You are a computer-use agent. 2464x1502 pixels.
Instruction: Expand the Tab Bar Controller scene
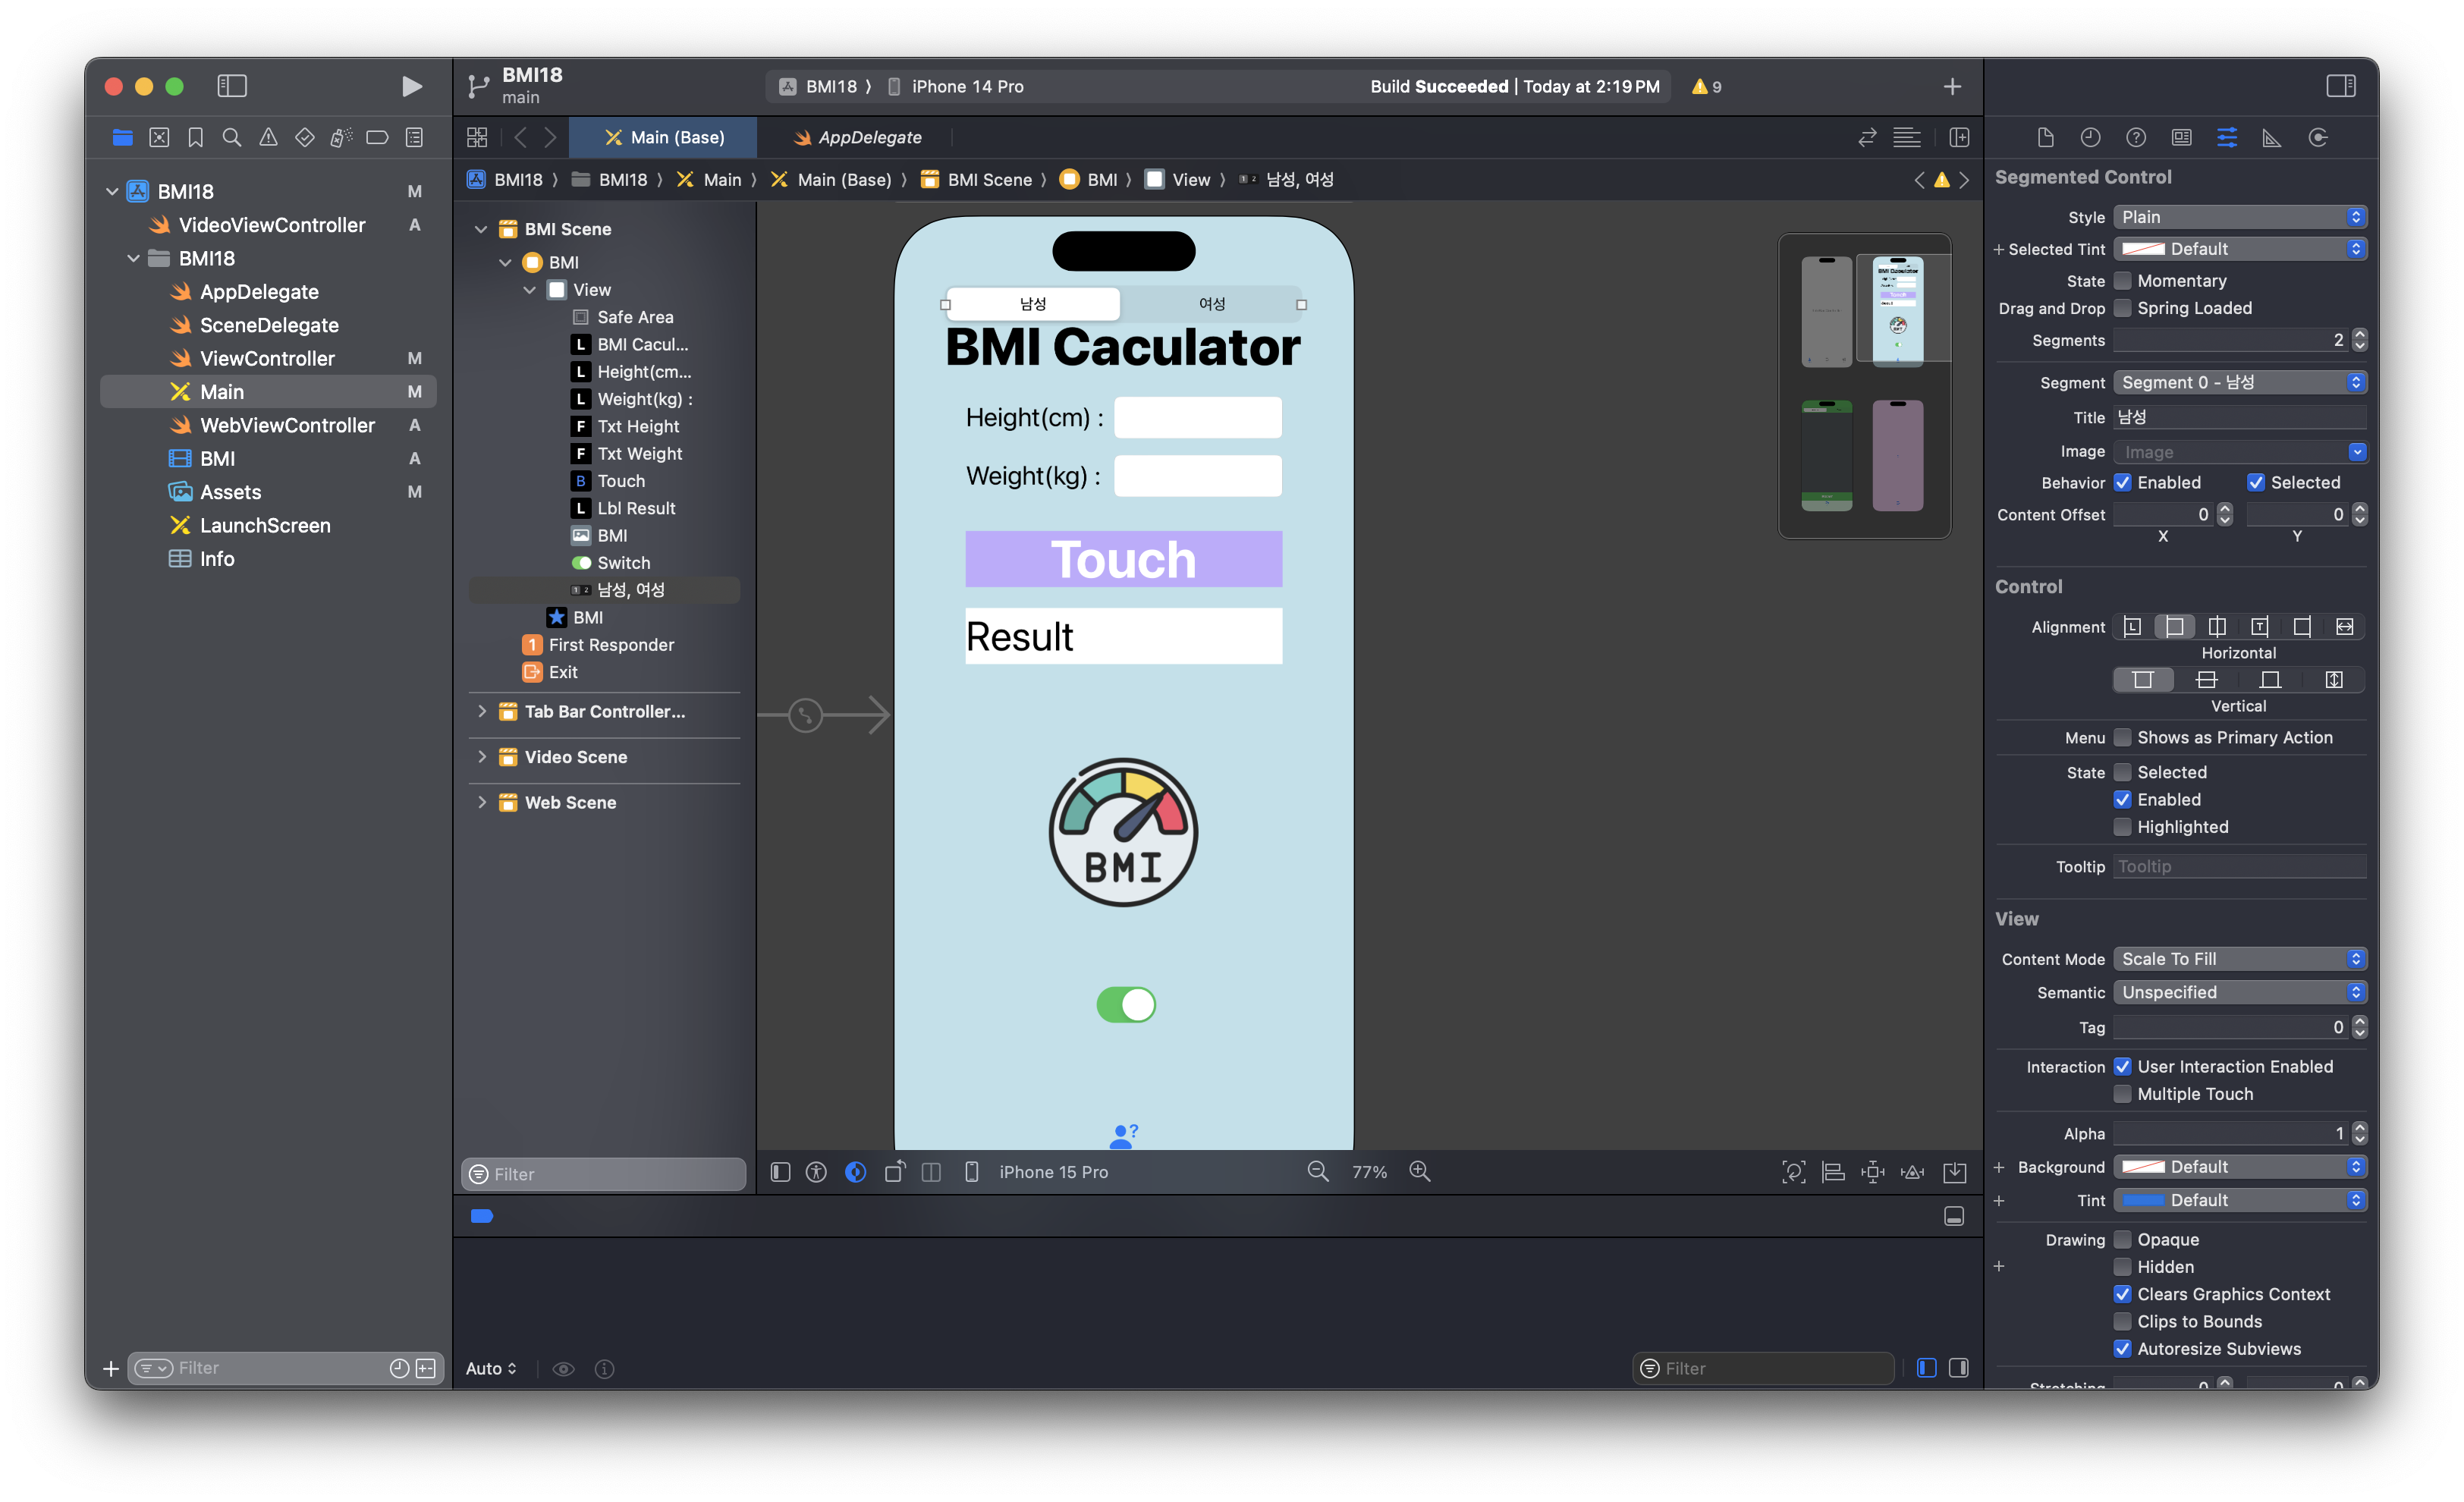click(482, 711)
